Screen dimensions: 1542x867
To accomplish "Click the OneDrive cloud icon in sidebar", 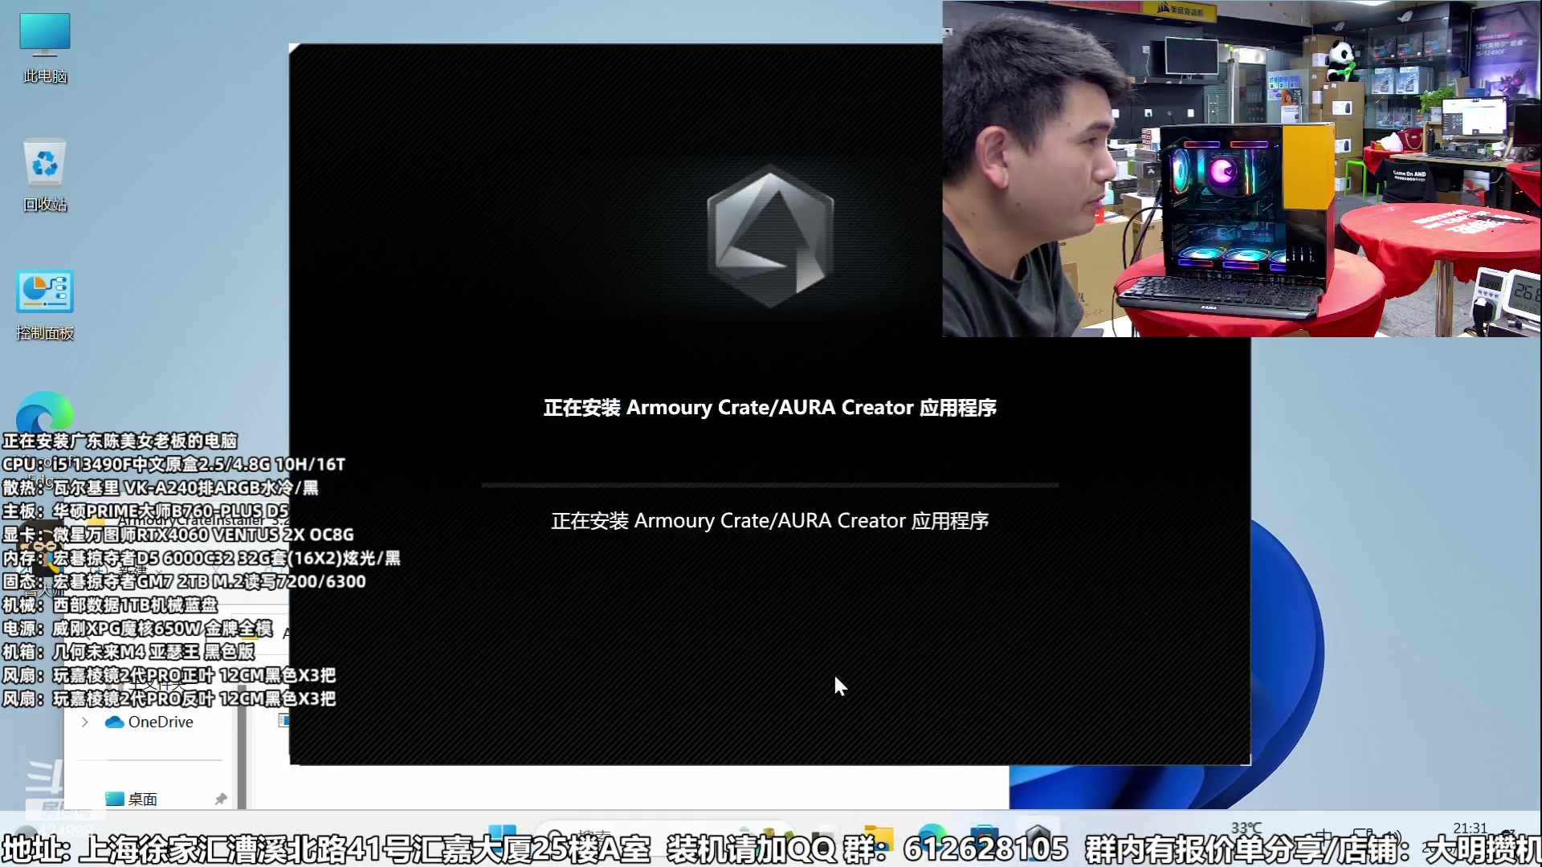I will [115, 722].
